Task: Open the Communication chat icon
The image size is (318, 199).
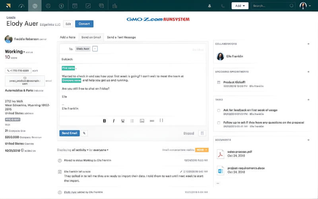Action: (101, 6)
